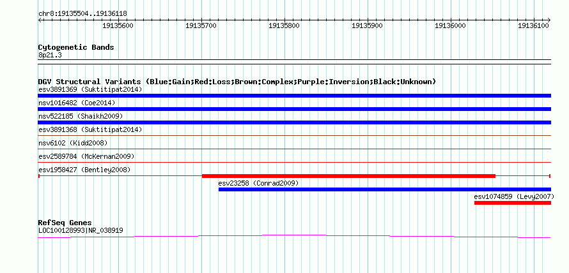The image size is (569, 273).
Task: Click the LOC100128993|NR_038919 gene label
Action: [x=81, y=230]
